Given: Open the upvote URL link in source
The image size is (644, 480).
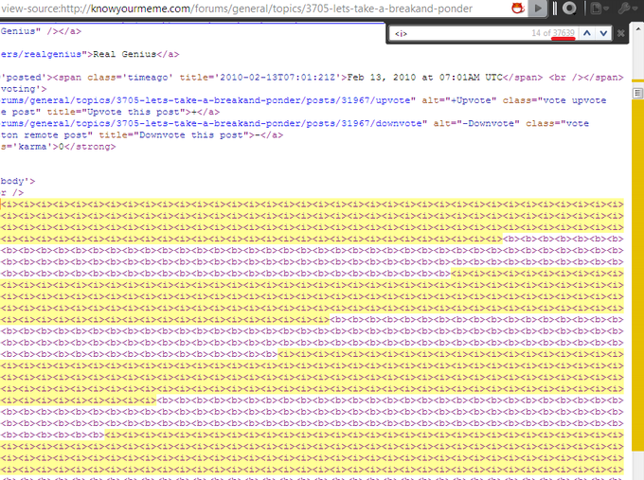Looking at the screenshot, I should (x=207, y=100).
